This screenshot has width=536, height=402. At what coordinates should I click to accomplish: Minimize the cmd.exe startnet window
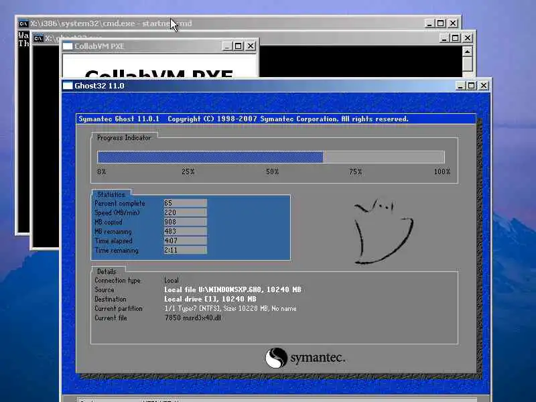click(429, 23)
